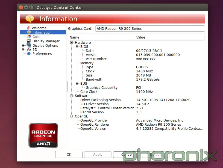This screenshot has width=223, height=168.
Task: Click the Graphics Card field
Action: coord(150,29)
